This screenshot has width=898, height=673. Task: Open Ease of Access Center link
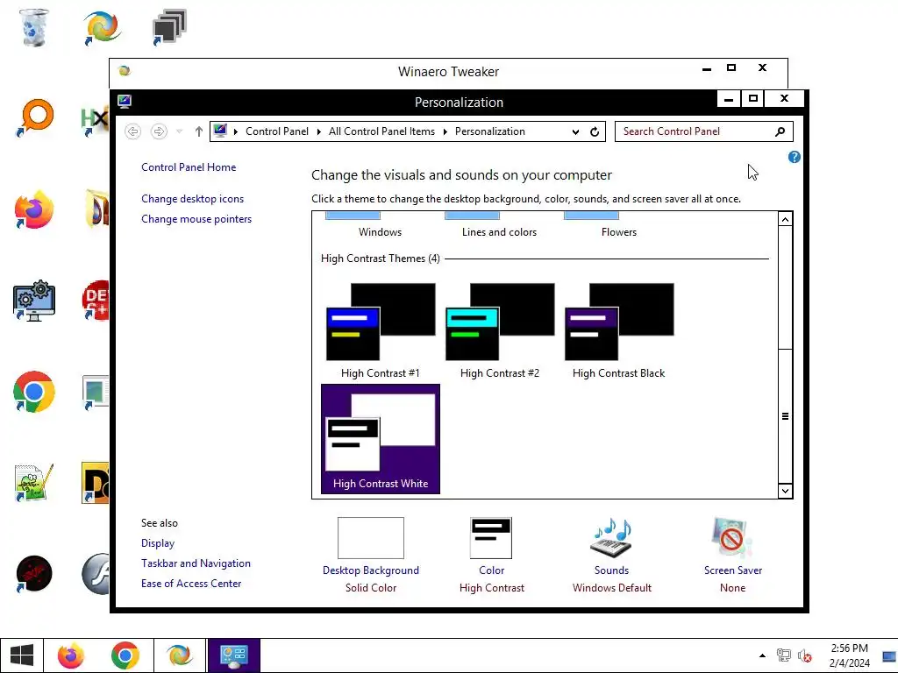point(191,583)
